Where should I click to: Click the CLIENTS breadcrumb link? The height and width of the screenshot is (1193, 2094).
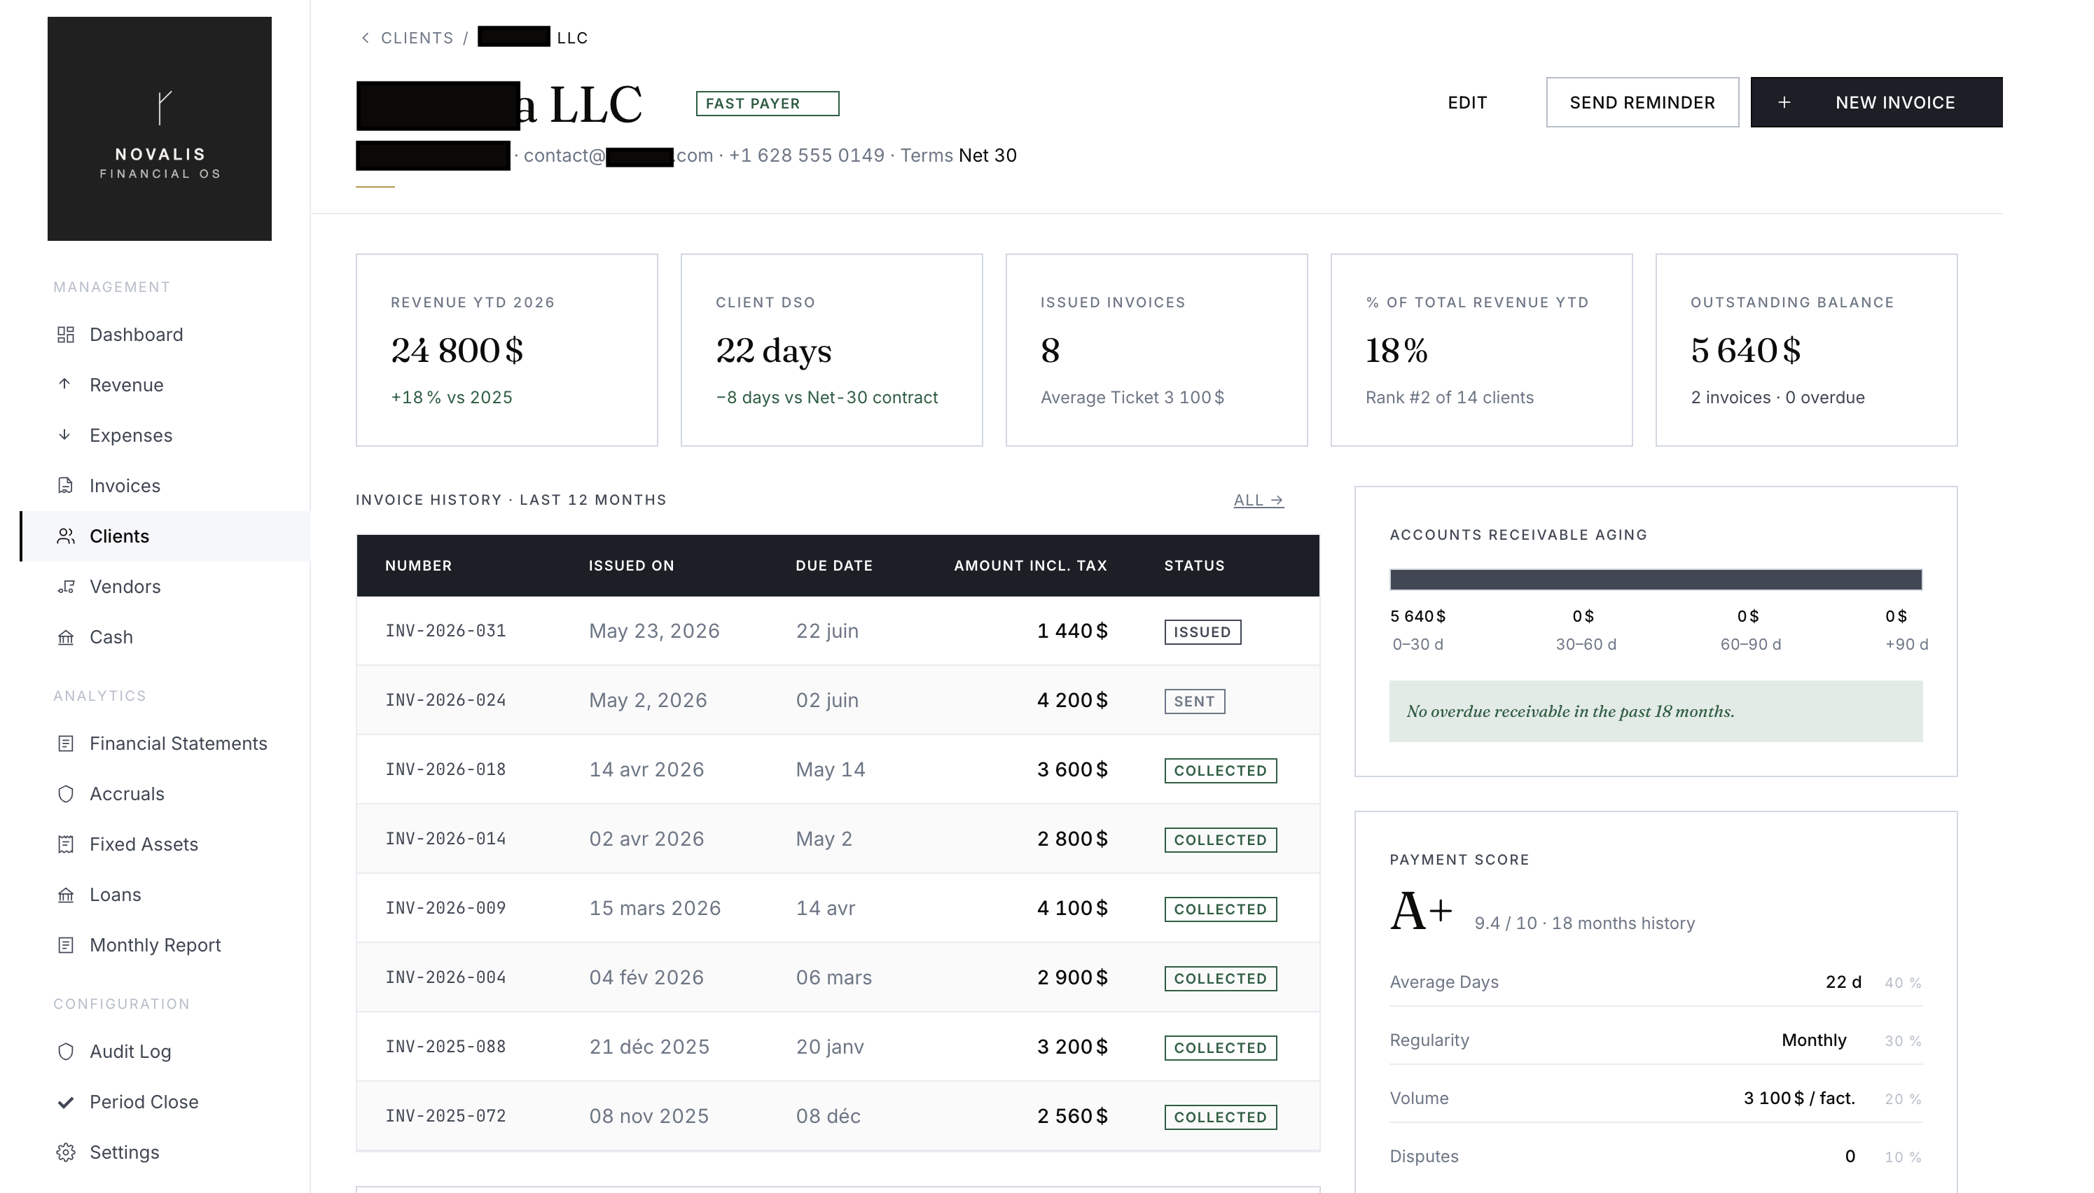click(417, 38)
